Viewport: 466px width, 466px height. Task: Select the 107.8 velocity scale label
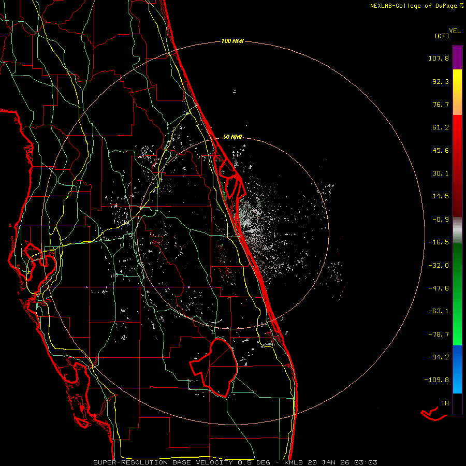point(439,58)
